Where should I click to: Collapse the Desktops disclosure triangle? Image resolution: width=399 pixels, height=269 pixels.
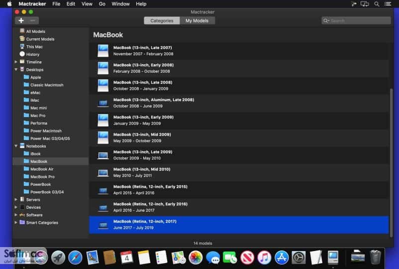(x=16, y=69)
